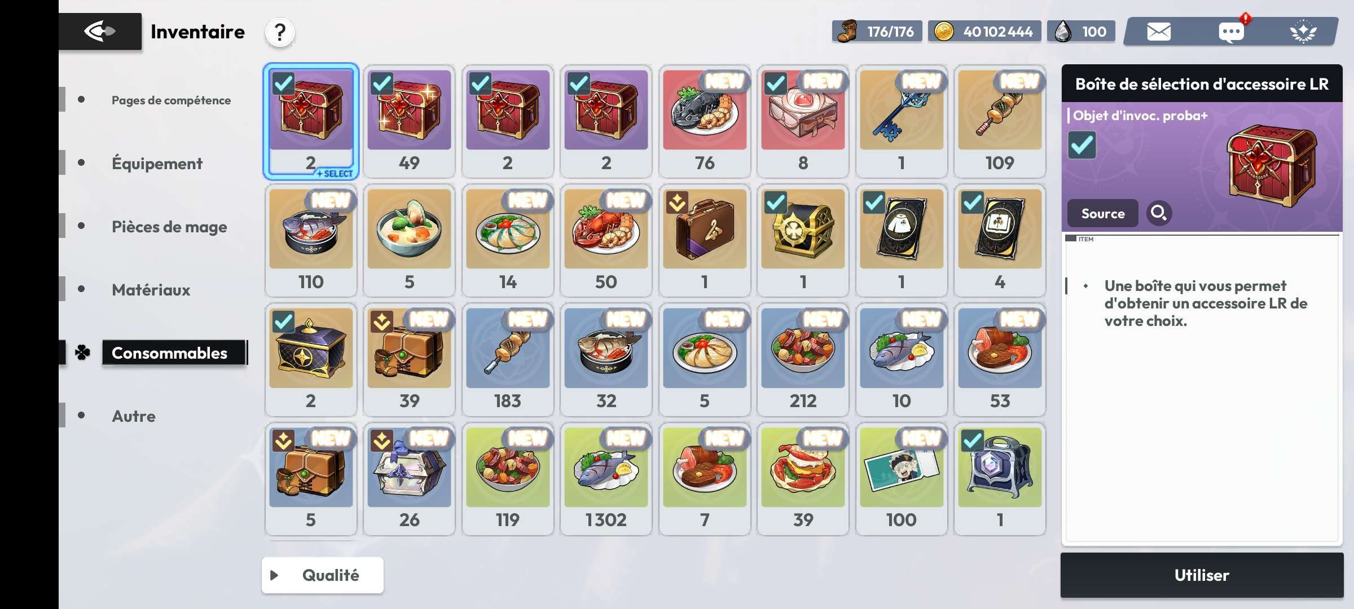Toggle checkbox on the pink gift box item

[x=776, y=83]
